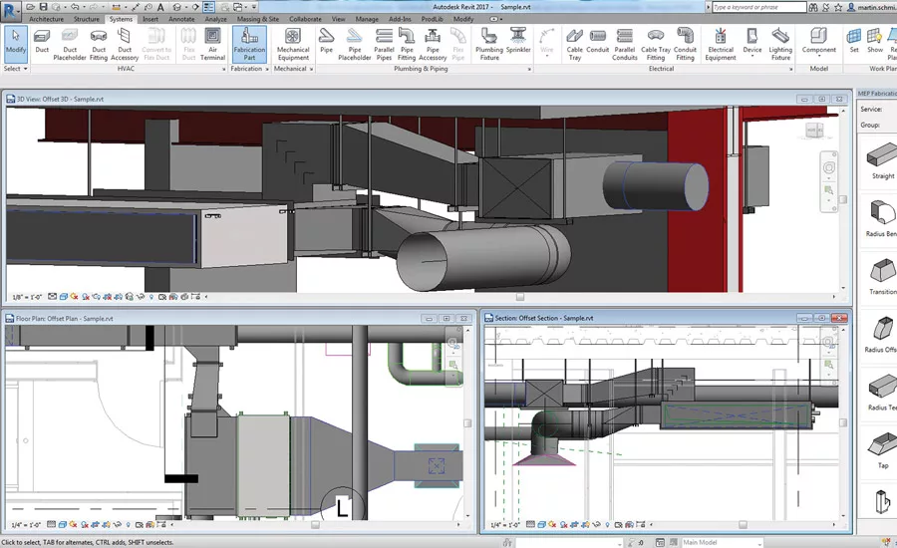This screenshot has height=548, width=897.
Task: Click the ViewCube in 3D view
Action: point(814,131)
